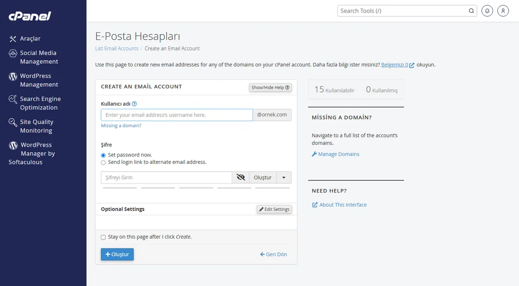The height and width of the screenshot is (286, 519).
Task: Click the Site Quality Monitoring sidebar icon
Action: 13,123
